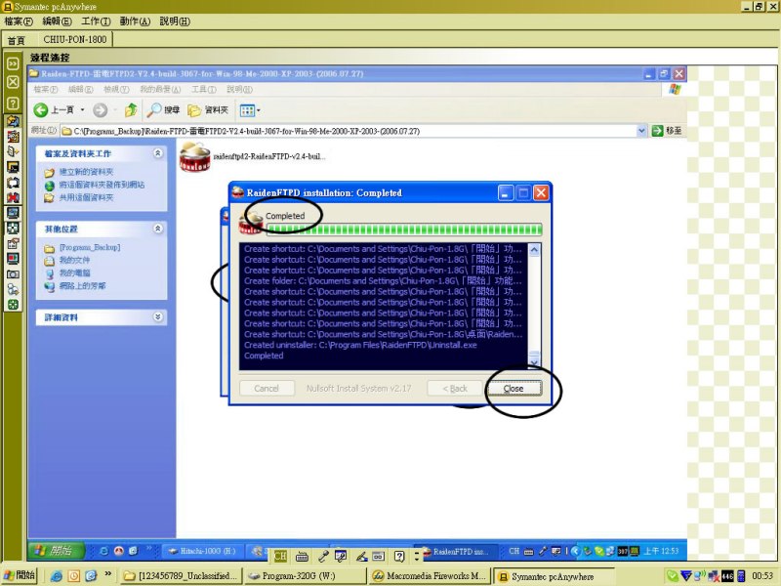Click the 建立新的資料夾 link
The height and width of the screenshot is (586, 781).
pyautogui.click(x=86, y=172)
